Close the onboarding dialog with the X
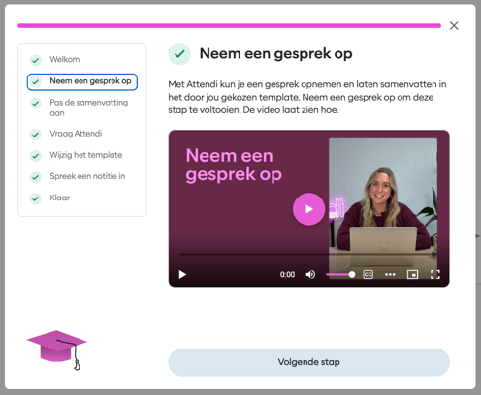This screenshot has width=481, height=395. (454, 26)
